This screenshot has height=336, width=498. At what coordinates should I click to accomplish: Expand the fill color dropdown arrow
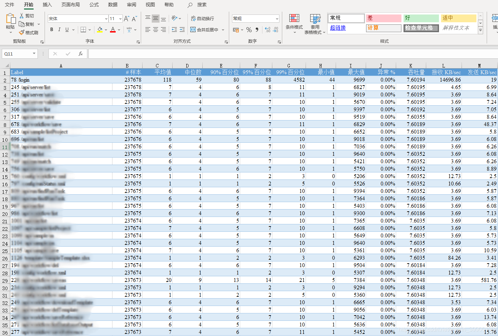[106, 30]
